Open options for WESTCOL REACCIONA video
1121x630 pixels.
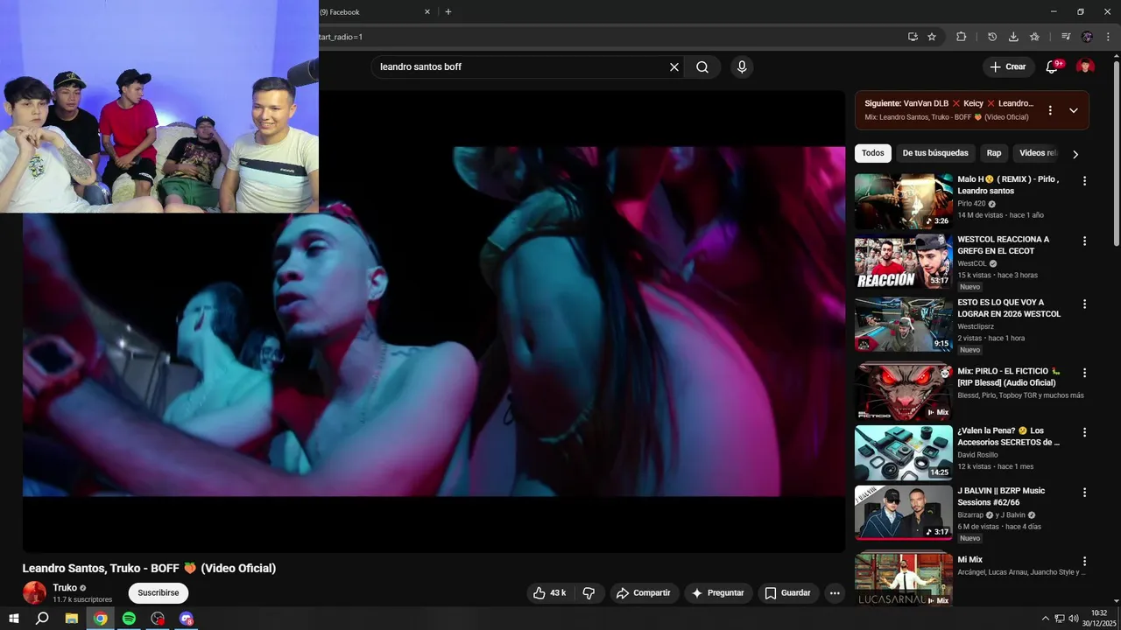click(1084, 241)
